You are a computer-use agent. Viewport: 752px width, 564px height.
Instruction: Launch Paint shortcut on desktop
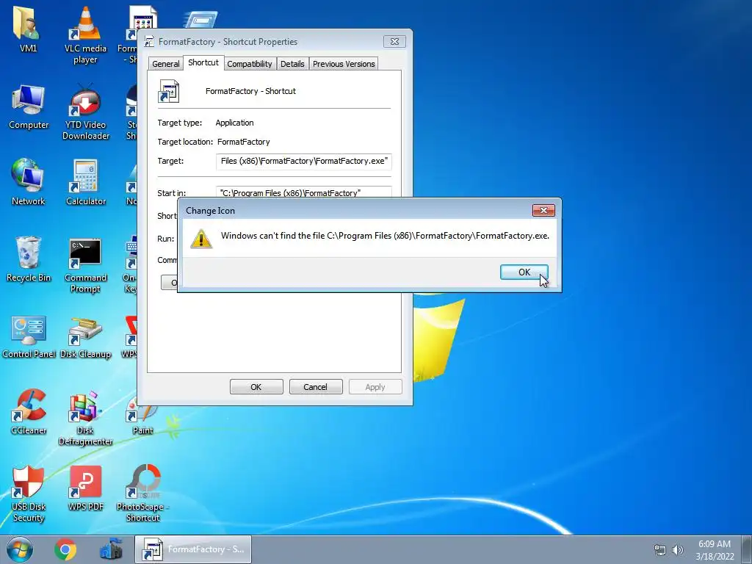pyautogui.click(x=142, y=416)
